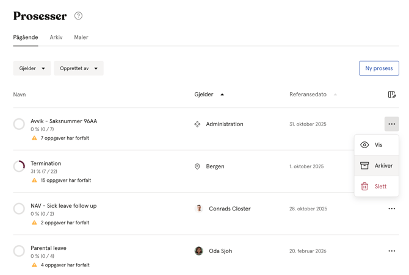Sort by the Referansedato column header
Viewport: 409px width, 275px height.
[x=313, y=95]
